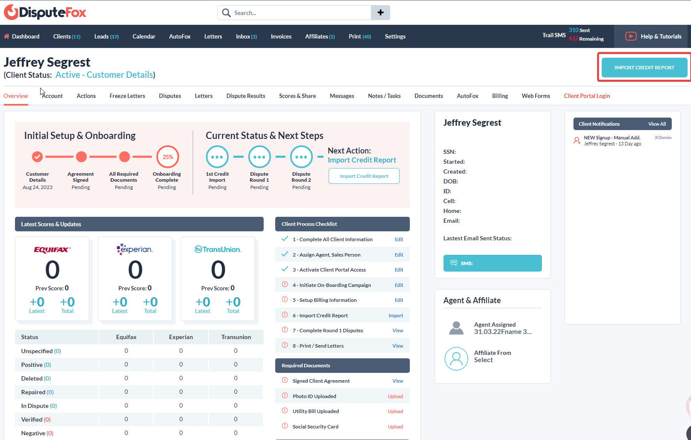The width and height of the screenshot is (691, 440).
Task: Click the TransUnion logo in scores panel
Action: click(x=218, y=249)
